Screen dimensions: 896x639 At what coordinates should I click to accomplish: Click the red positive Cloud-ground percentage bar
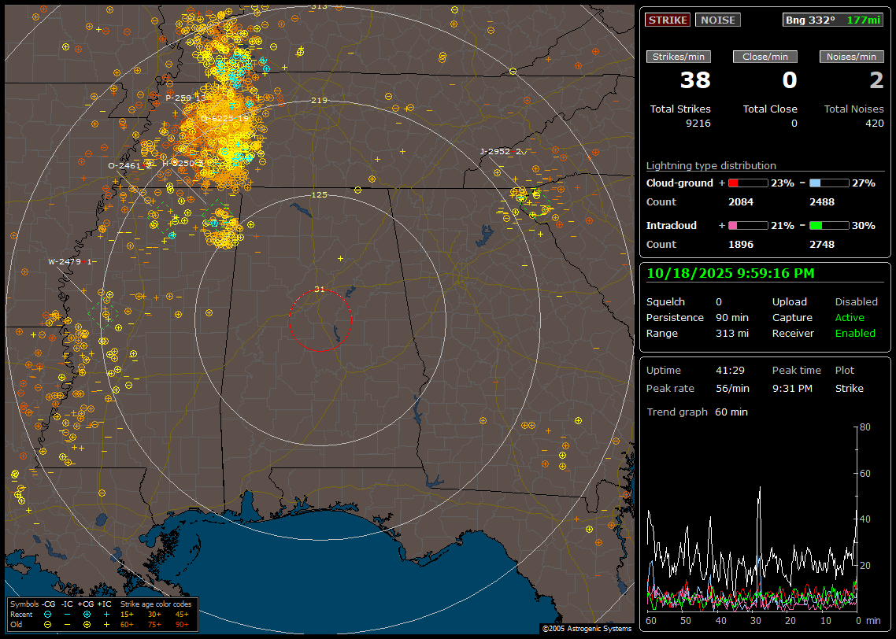pos(747,183)
